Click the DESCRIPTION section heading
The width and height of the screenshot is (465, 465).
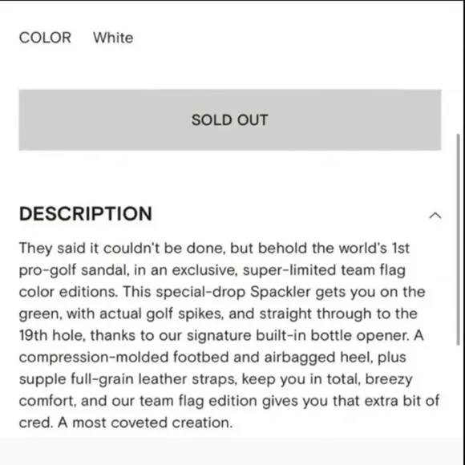pyautogui.click(x=86, y=213)
